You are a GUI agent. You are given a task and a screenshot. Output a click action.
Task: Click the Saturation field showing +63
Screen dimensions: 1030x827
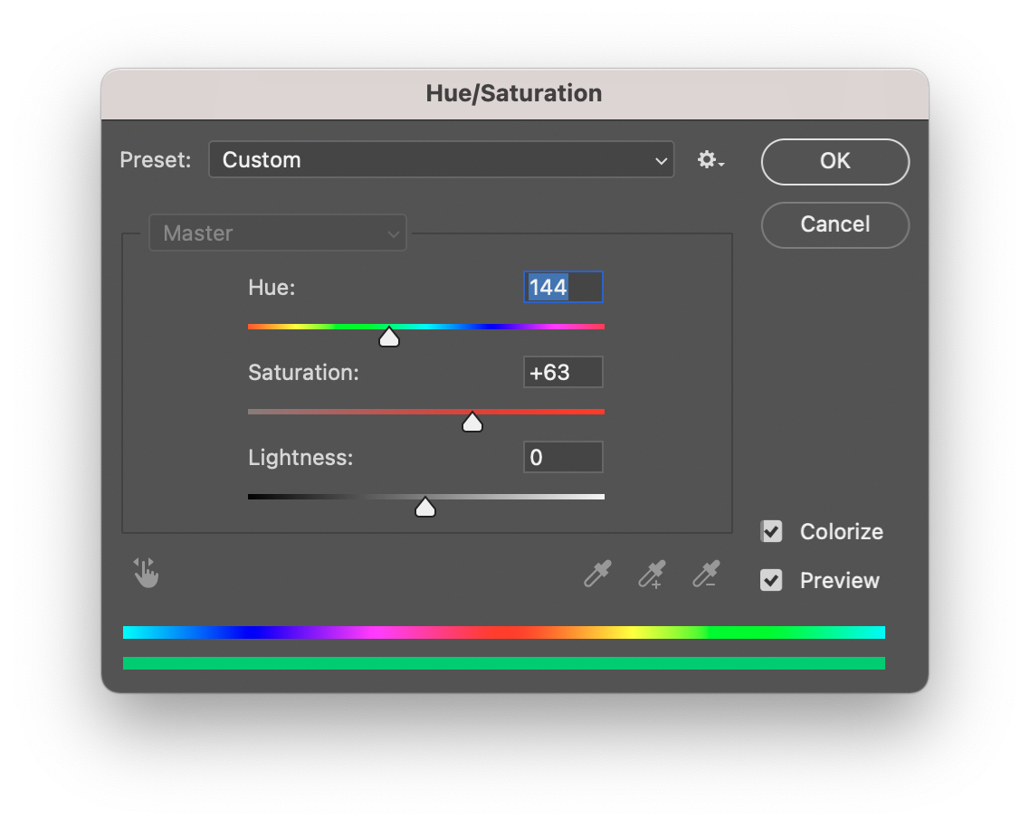pos(563,372)
